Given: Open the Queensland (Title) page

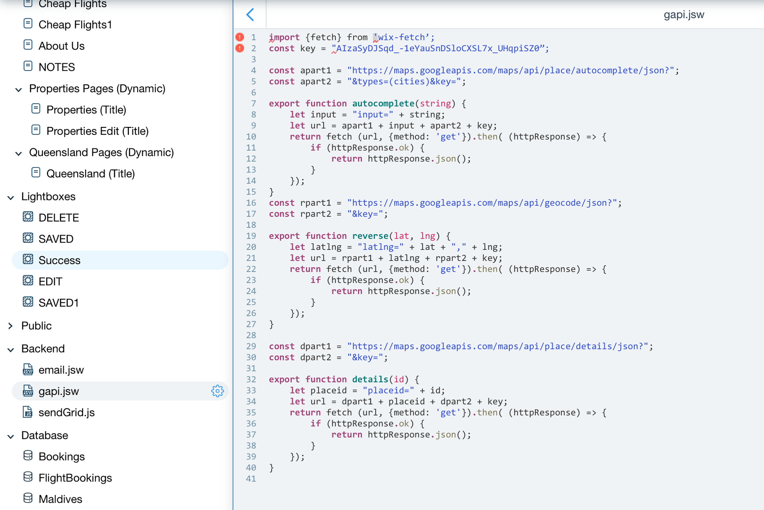Looking at the screenshot, I should [90, 174].
